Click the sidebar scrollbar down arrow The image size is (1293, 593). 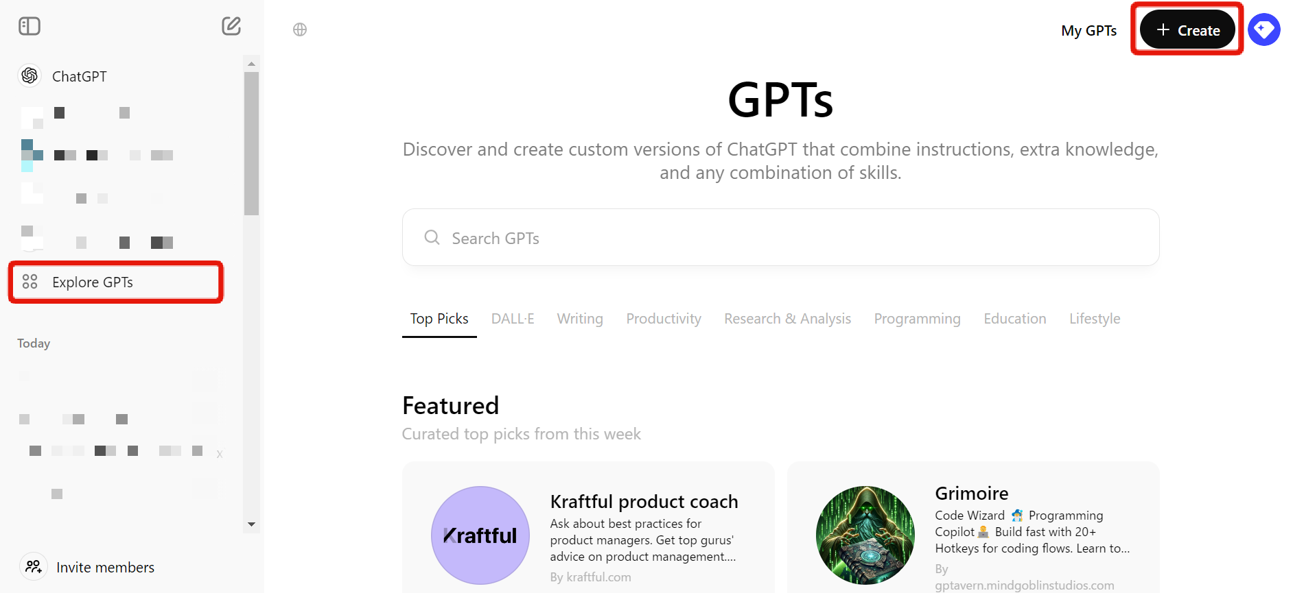point(251,524)
